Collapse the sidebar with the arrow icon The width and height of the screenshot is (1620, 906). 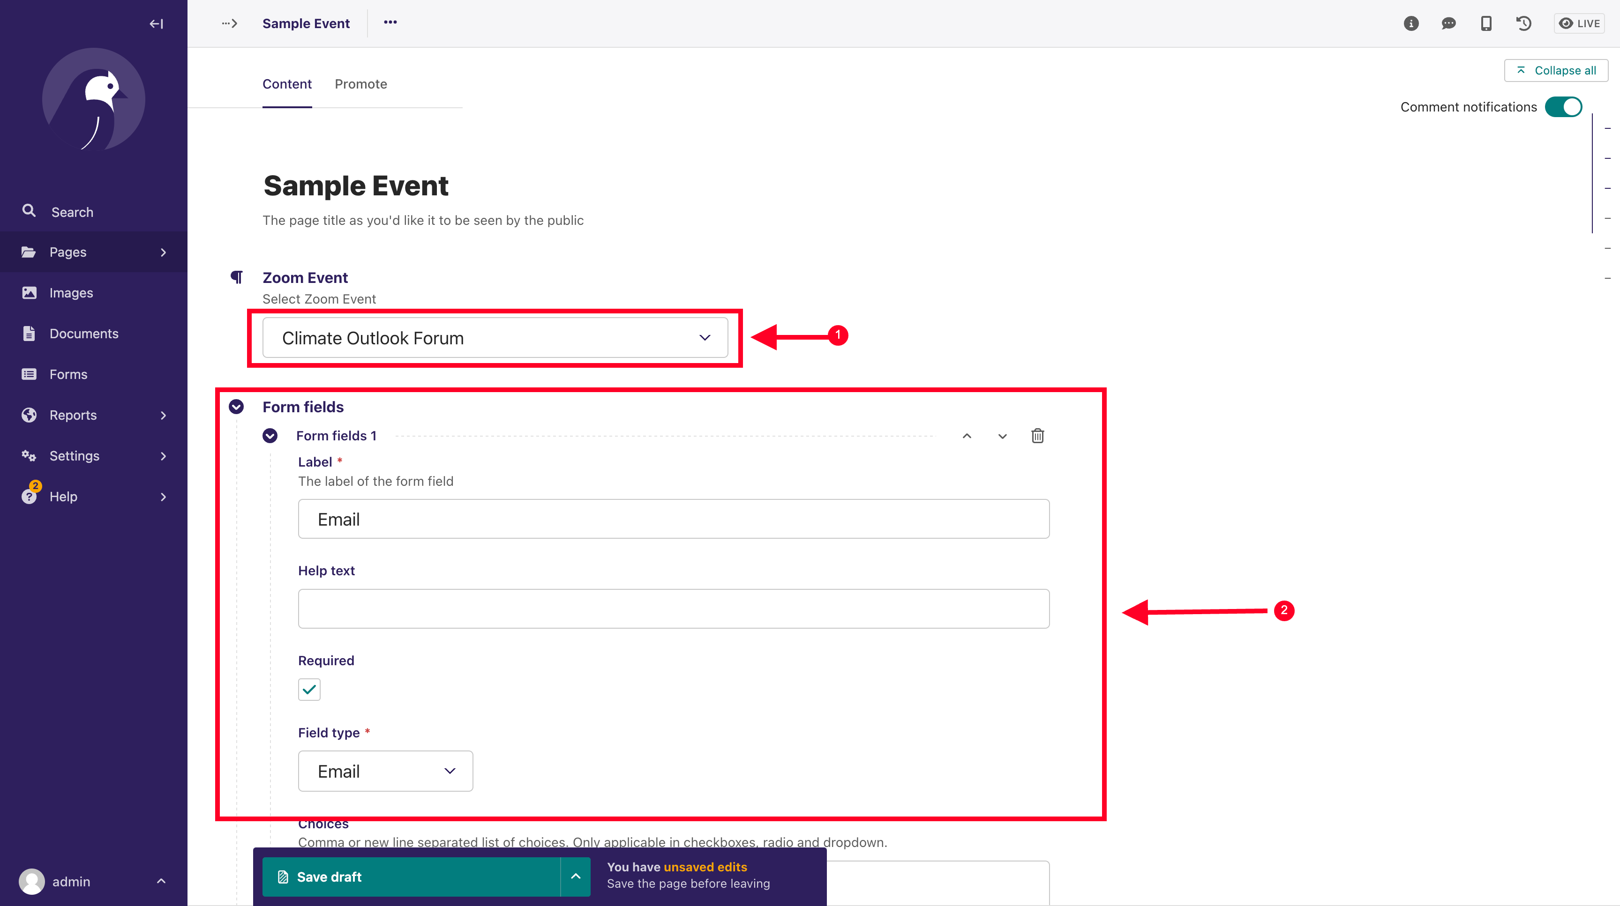click(x=156, y=23)
